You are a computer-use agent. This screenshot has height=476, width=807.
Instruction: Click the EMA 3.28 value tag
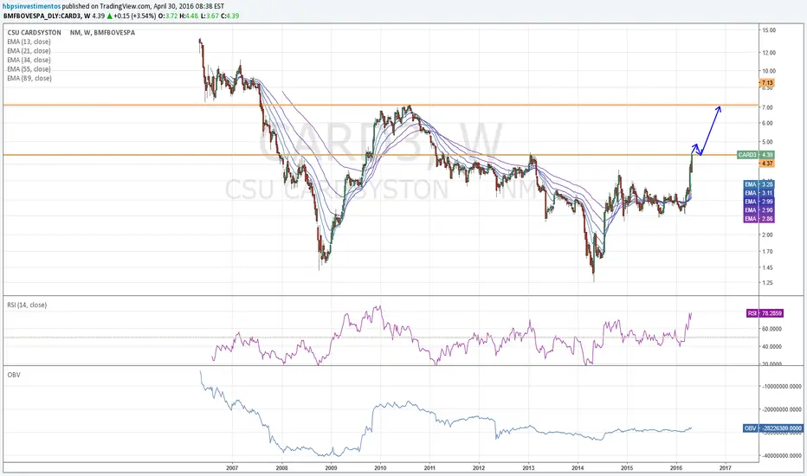click(x=759, y=184)
